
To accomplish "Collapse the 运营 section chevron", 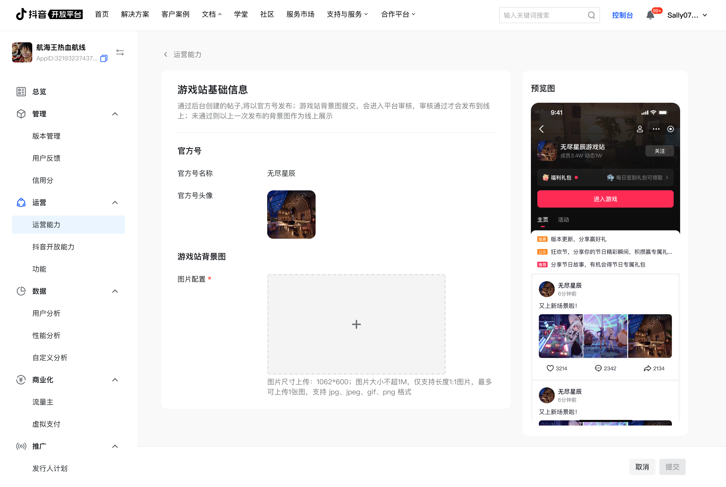I will click(115, 202).
